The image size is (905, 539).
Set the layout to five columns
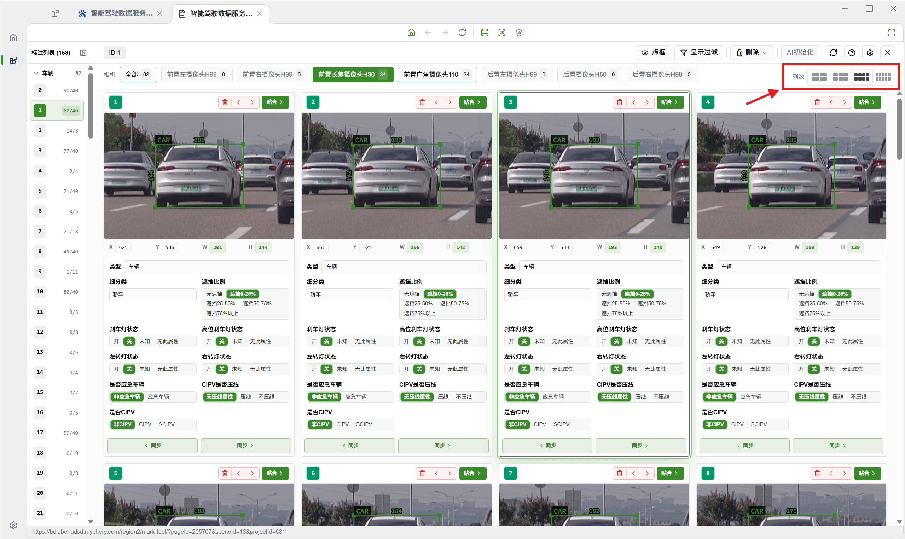point(883,77)
